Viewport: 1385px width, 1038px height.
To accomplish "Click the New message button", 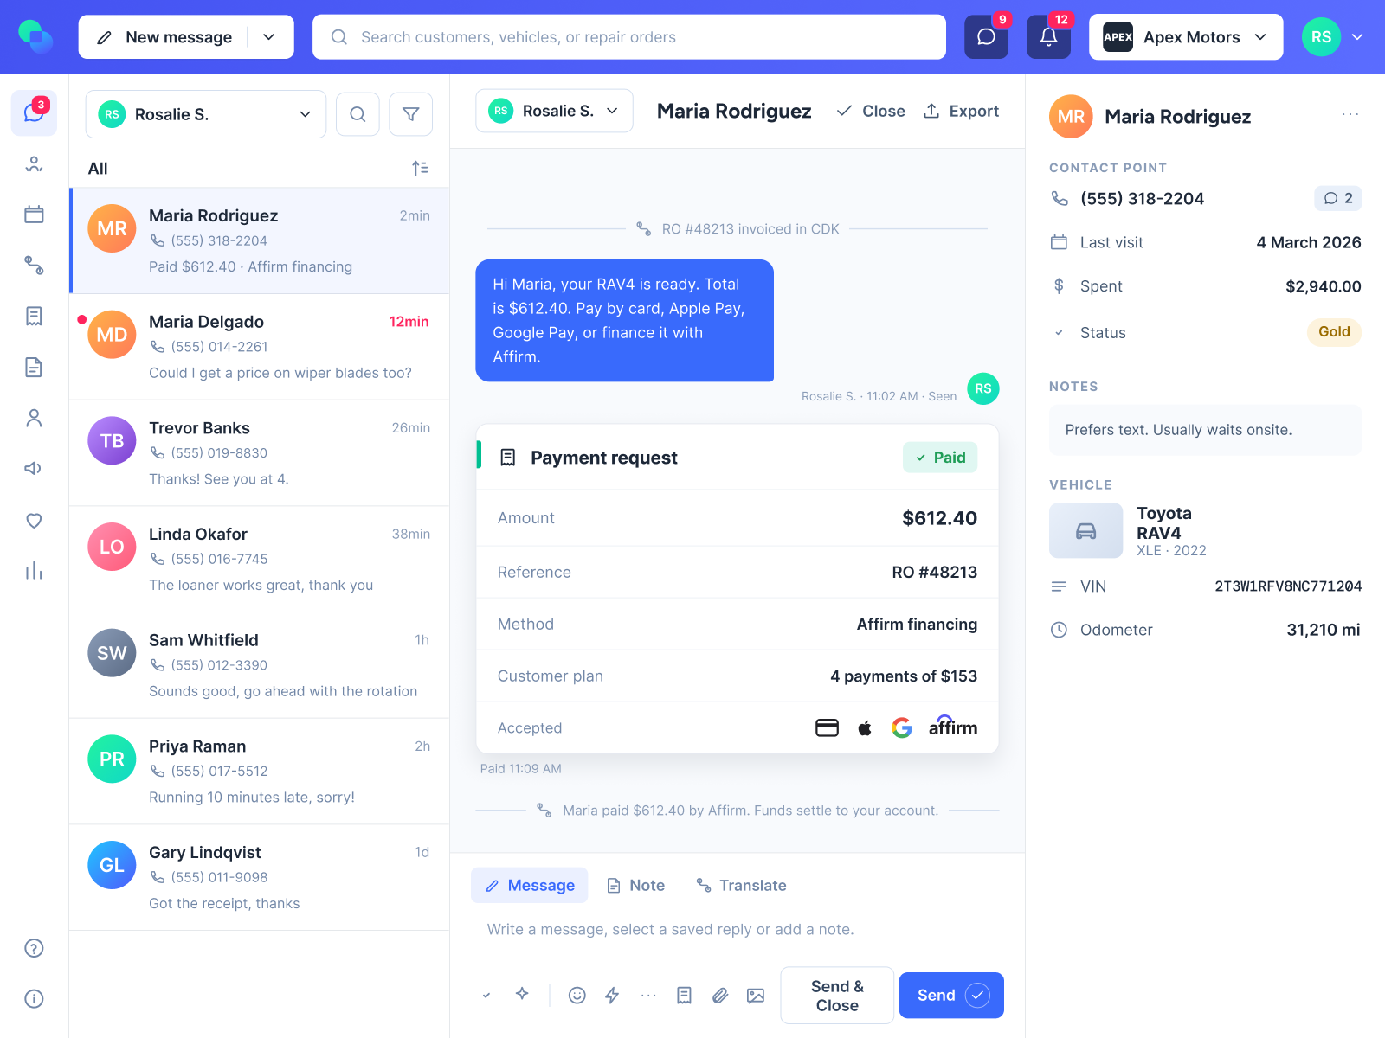I will (164, 37).
